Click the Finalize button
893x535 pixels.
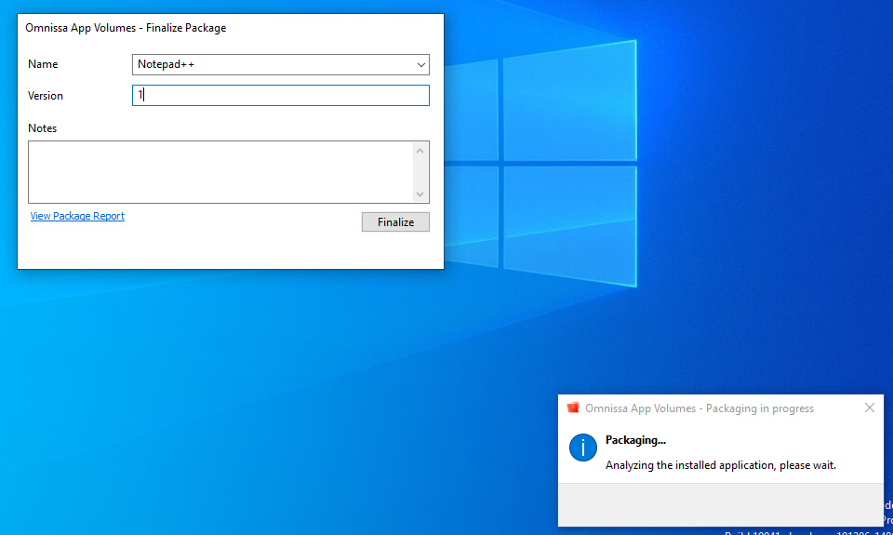[395, 221]
